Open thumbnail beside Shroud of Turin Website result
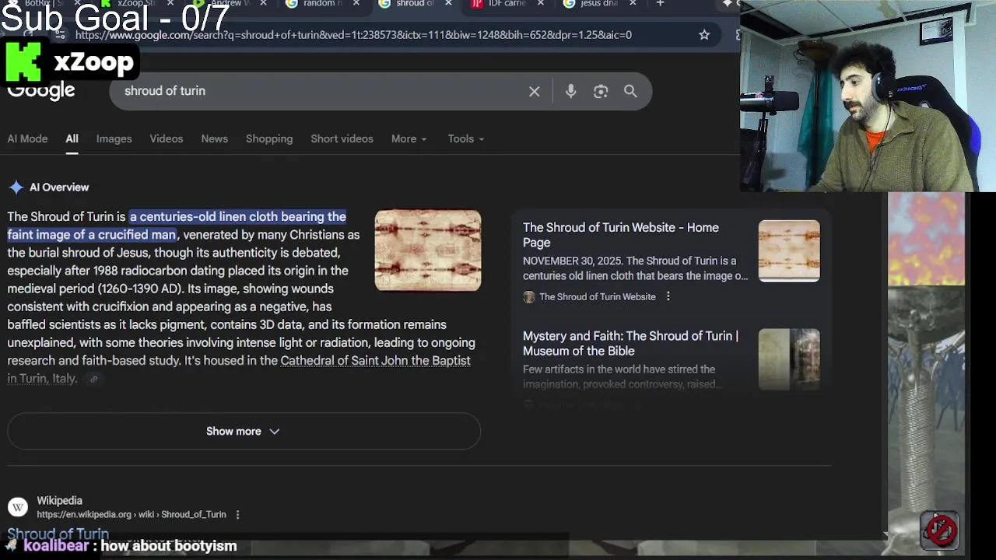The height and width of the screenshot is (560, 996). click(789, 251)
